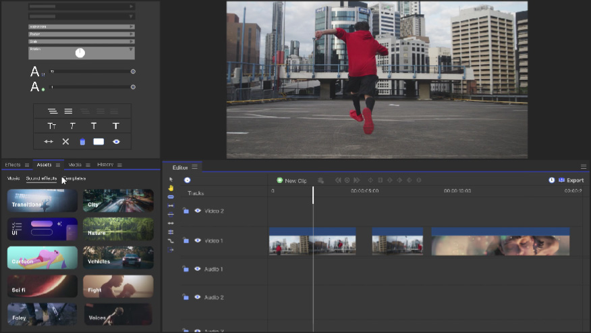Open the Music sub-tab in Assets
591x333 pixels.
click(x=13, y=178)
